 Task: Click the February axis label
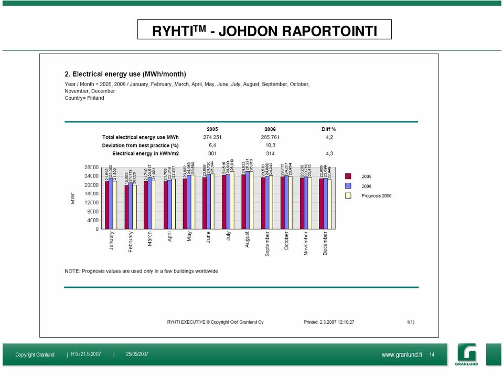pyautogui.click(x=130, y=242)
